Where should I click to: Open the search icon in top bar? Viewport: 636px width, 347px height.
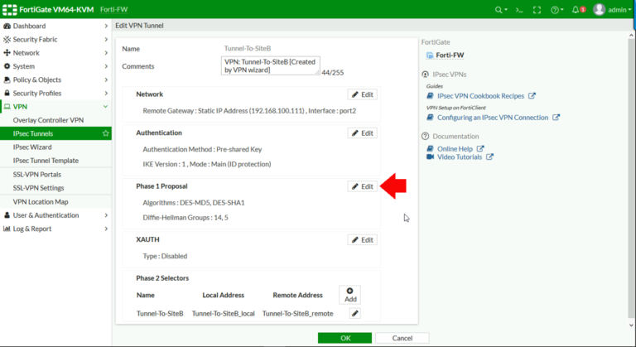(500, 10)
